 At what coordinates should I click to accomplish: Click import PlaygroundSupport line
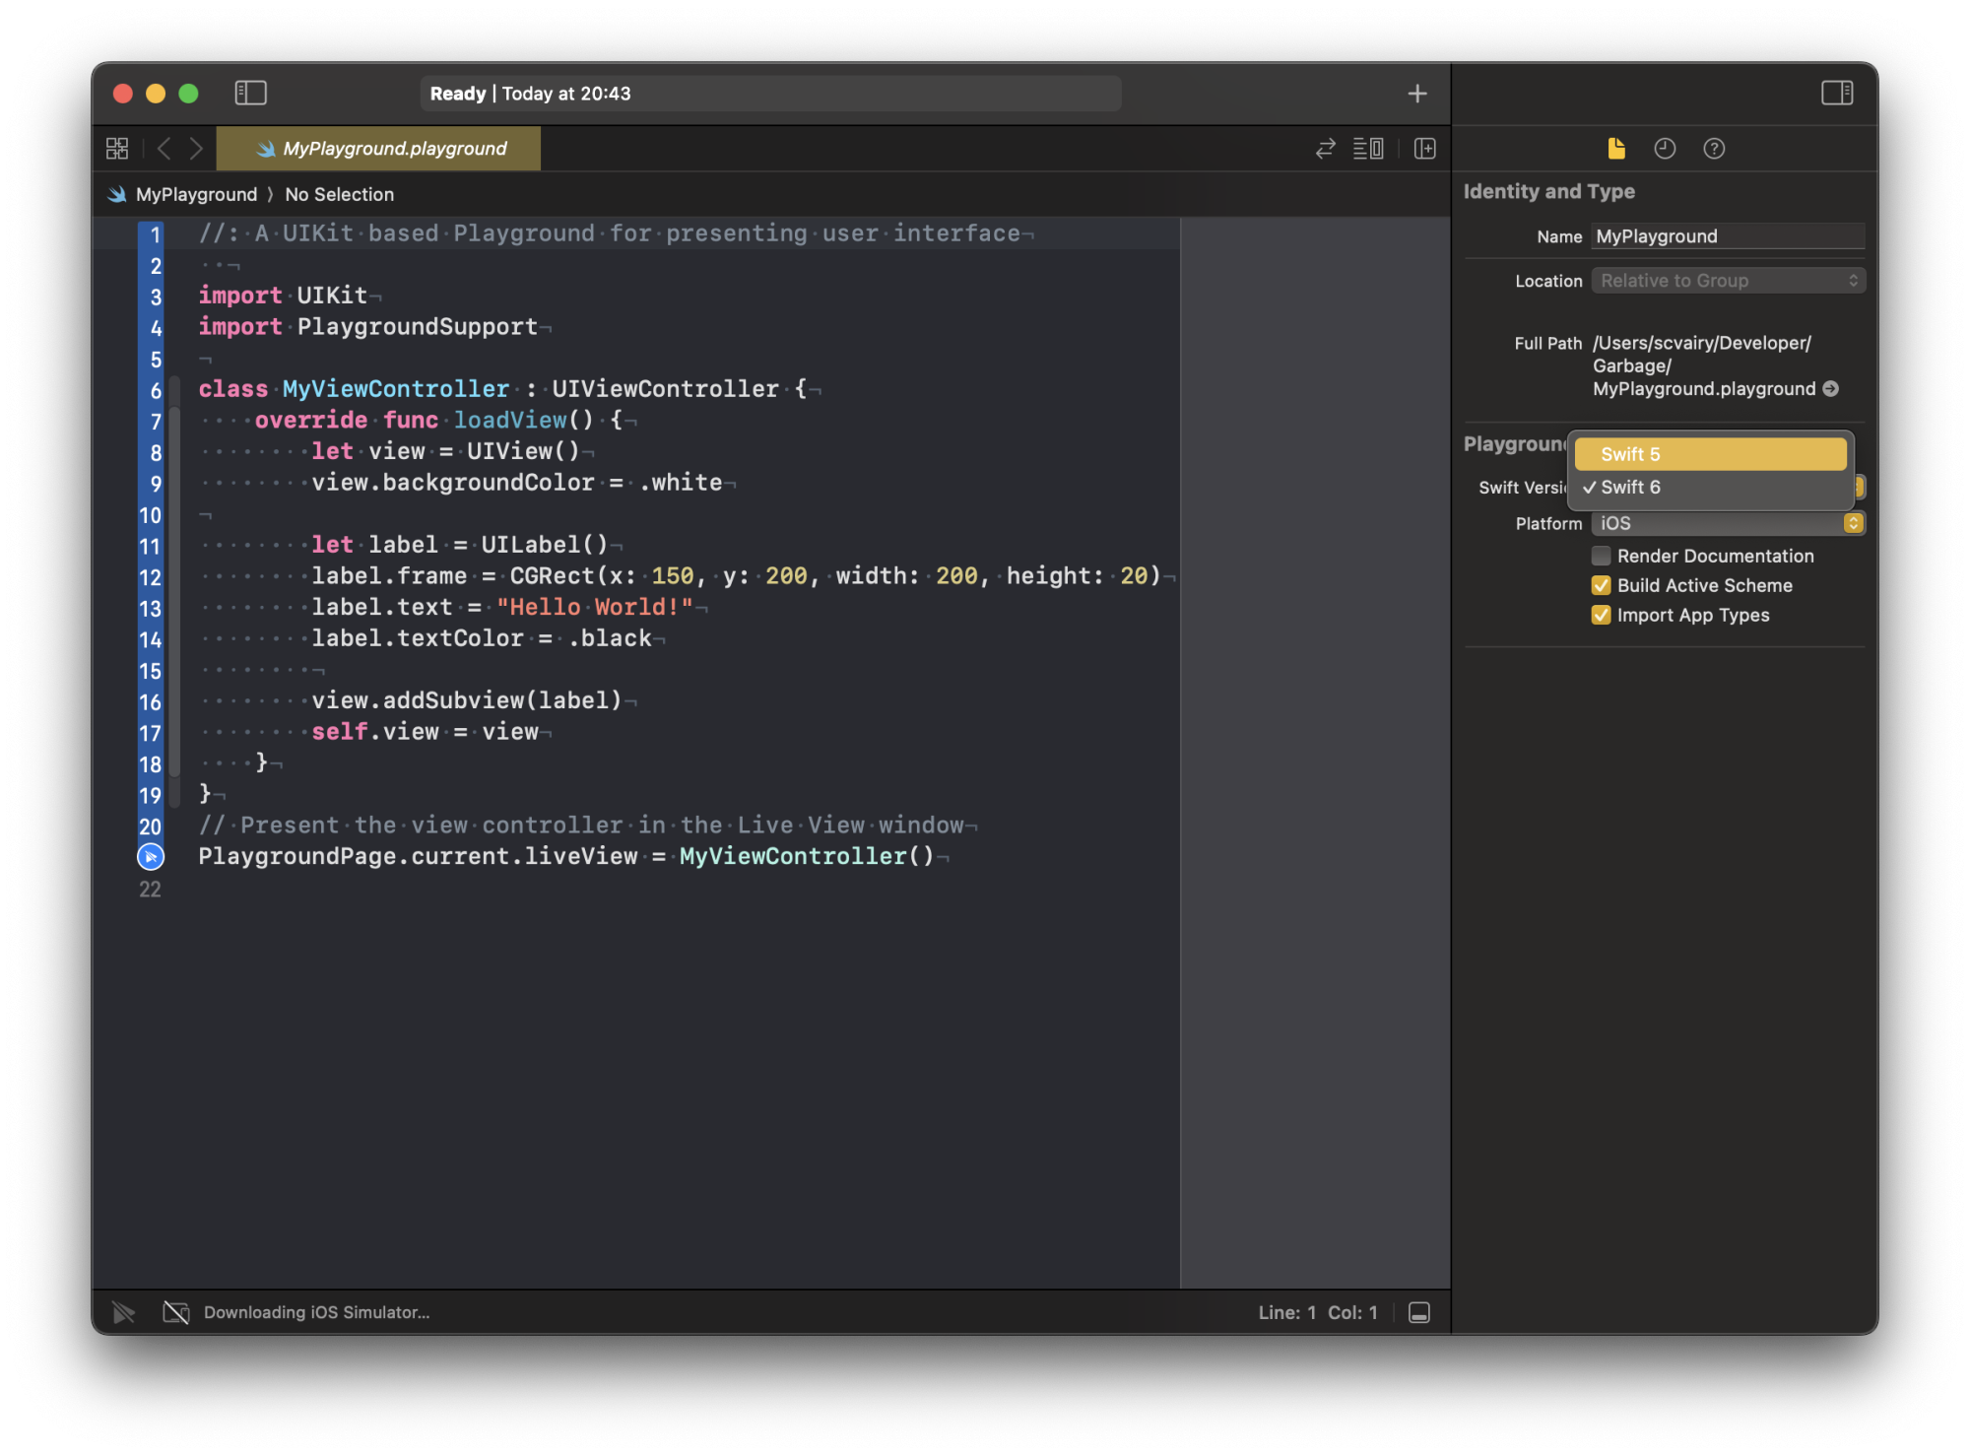[367, 326]
